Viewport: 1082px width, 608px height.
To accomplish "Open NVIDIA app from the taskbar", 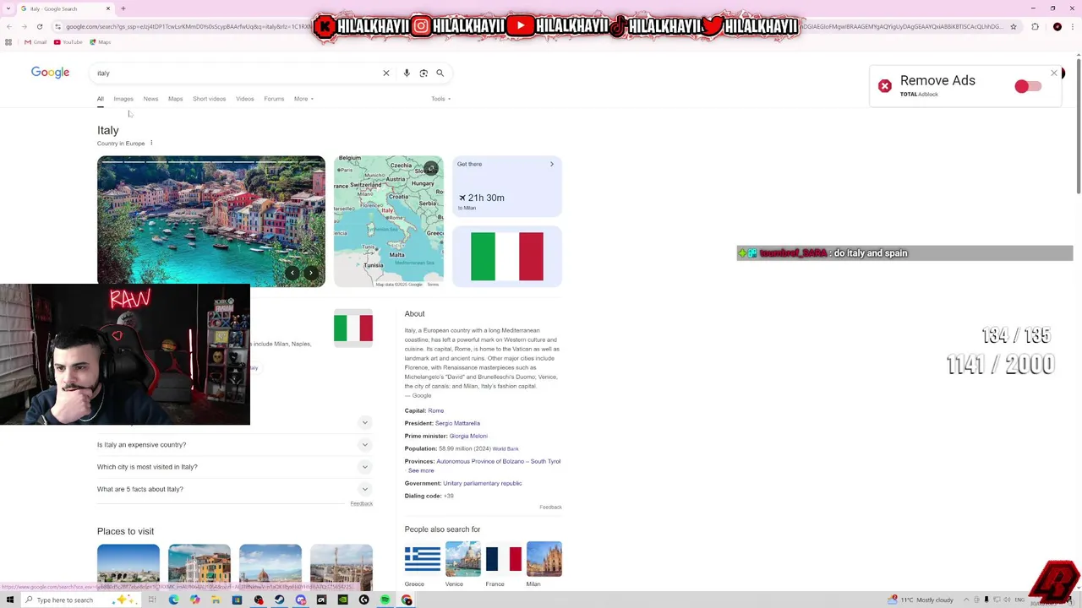I will point(342,600).
